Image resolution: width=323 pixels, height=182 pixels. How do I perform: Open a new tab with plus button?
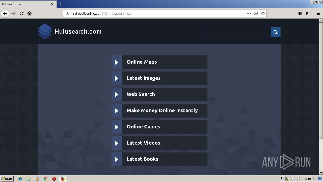(x=61, y=4)
